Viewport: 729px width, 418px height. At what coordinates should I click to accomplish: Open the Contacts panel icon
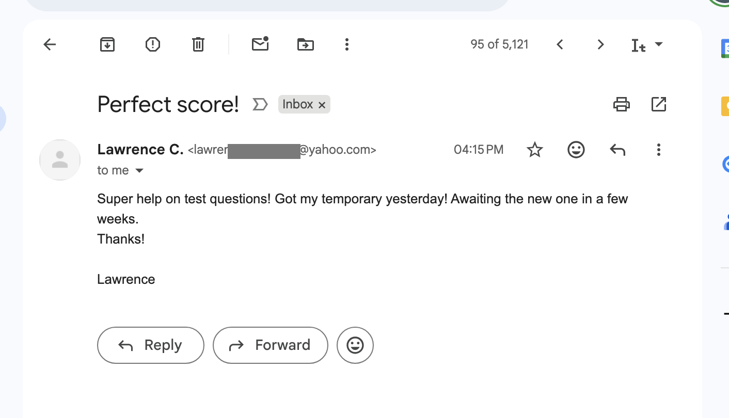coord(726,222)
